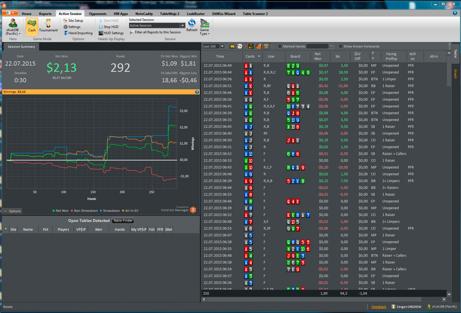
Task: Refresh the session
Action: click(192, 25)
